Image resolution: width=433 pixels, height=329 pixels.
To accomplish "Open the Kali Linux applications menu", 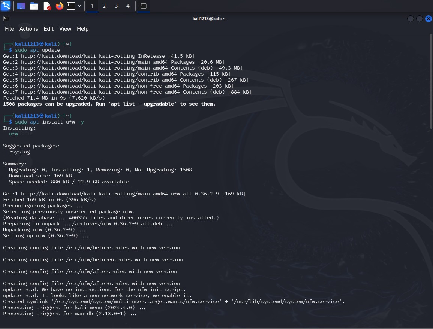I will click(x=5, y=6).
